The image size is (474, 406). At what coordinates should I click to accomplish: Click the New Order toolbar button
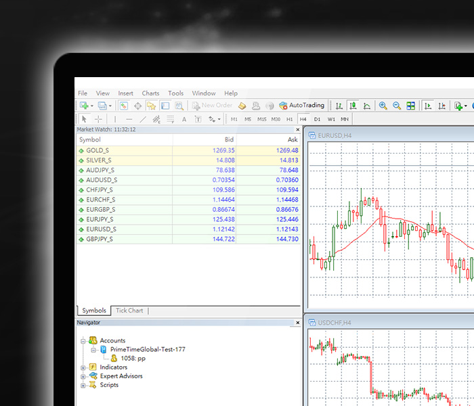tap(213, 106)
